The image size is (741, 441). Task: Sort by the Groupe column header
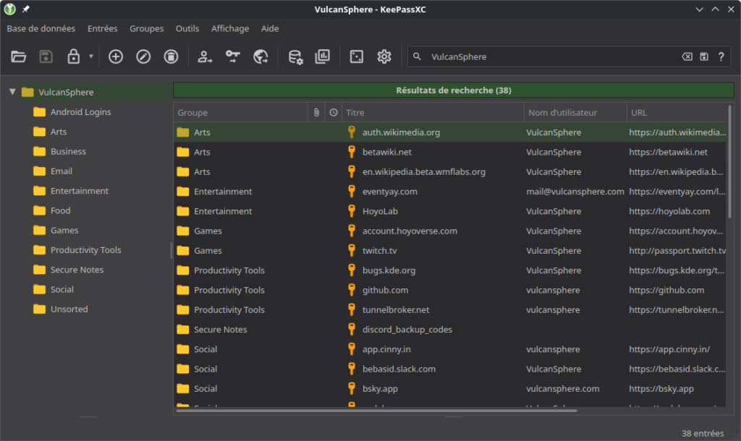(240, 112)
